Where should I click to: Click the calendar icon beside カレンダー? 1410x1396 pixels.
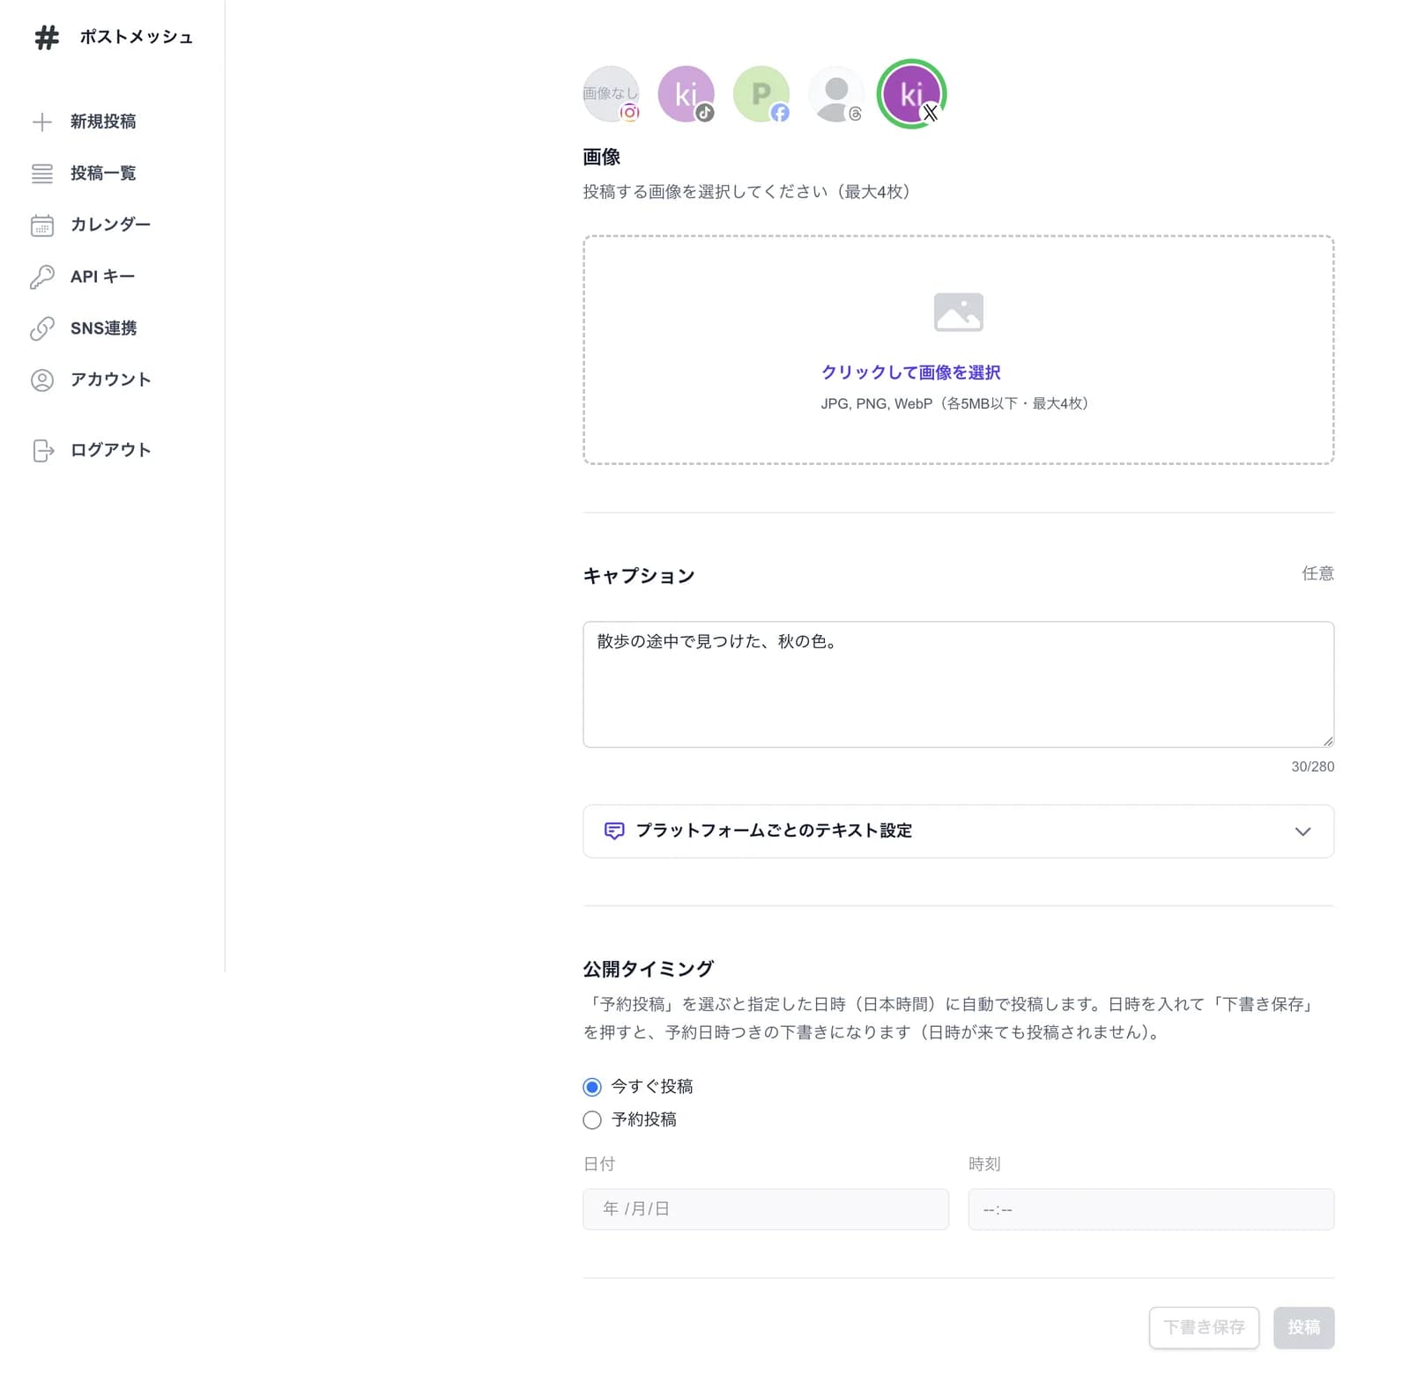[x=42, y=225]
